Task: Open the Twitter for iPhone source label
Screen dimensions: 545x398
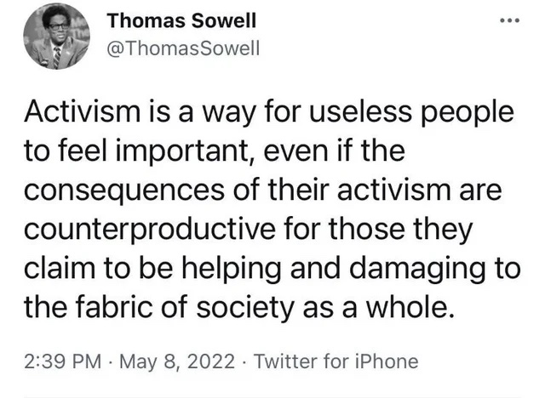Action: click(336, 361)
